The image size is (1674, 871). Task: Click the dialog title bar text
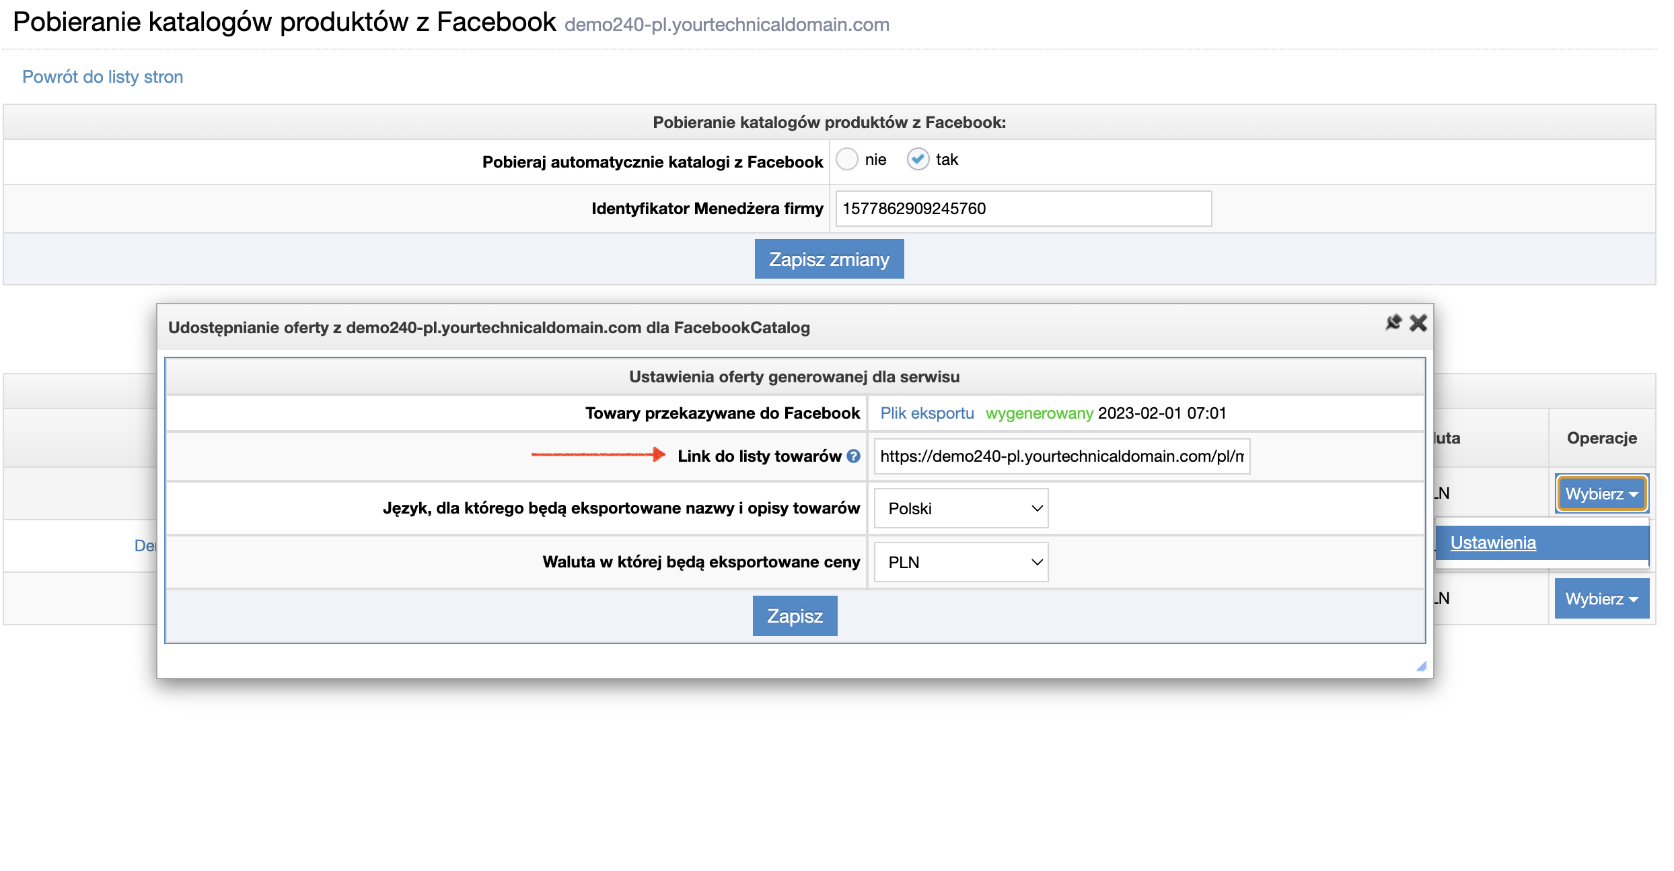[489, 328]
